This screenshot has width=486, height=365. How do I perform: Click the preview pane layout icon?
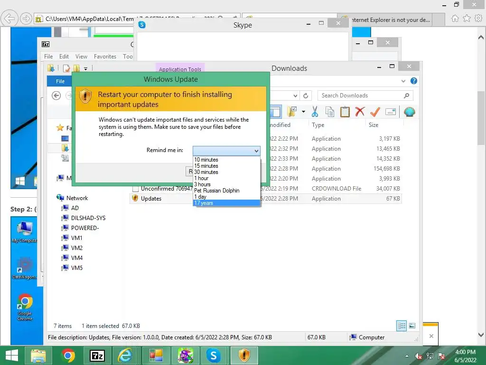point(275,112)
